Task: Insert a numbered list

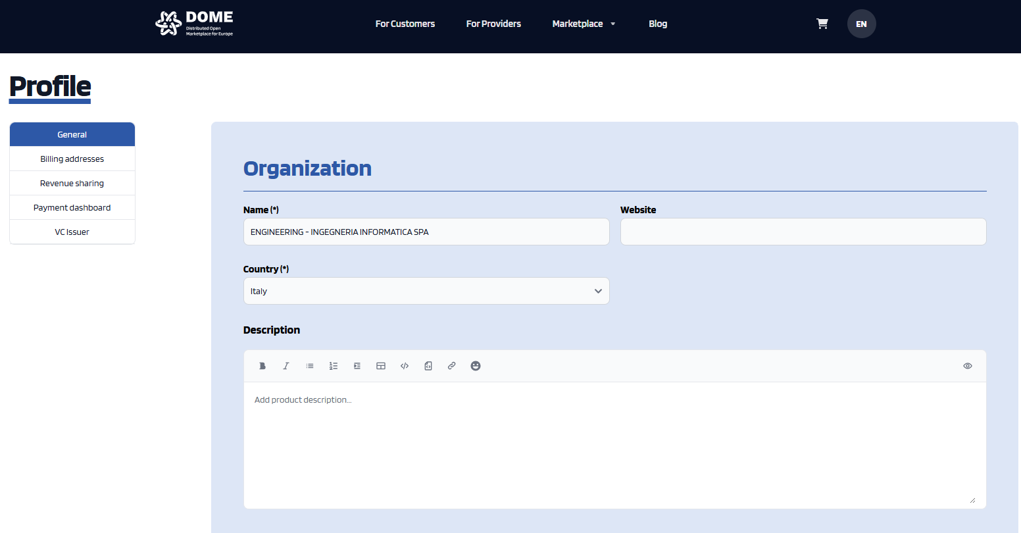Action: 334,366
